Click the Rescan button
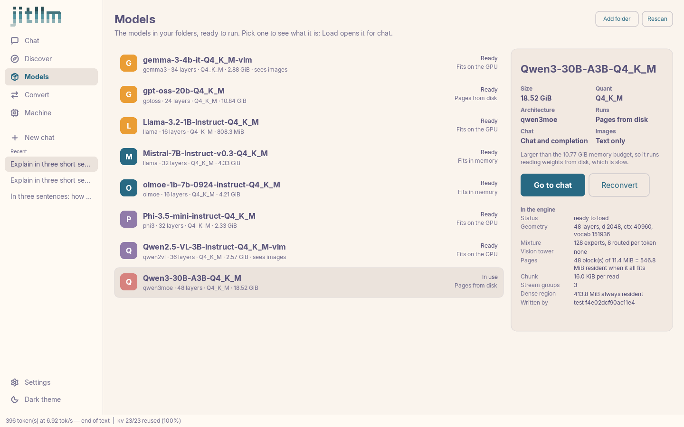This screenshot has width=684, height=427. (657, 19)
